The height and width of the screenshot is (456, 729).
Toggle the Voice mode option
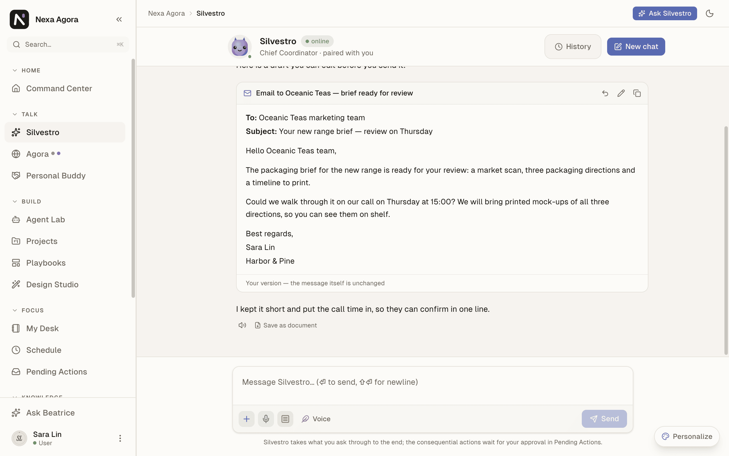point(316,419)
